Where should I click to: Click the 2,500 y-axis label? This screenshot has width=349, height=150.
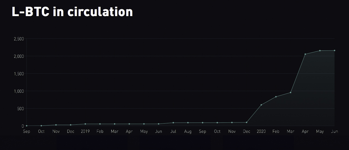point(19,39)
